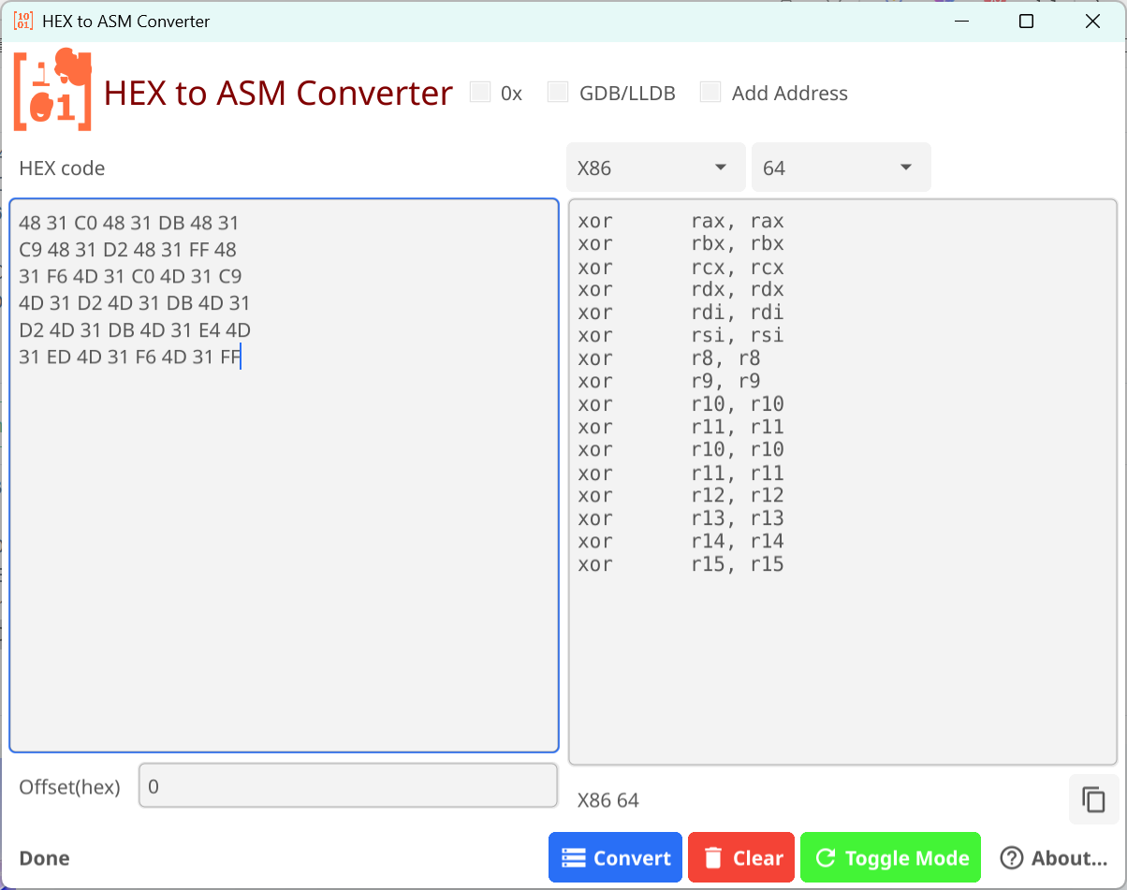
Task: Click the 'X86 64' status label
Action: (608, 800)
